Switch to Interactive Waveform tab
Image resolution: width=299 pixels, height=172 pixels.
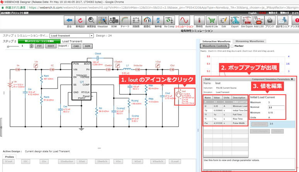coord(216,41)
